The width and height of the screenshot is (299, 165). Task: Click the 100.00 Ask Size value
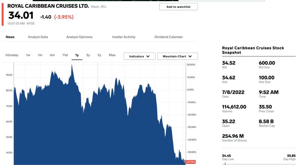point(266,77)
